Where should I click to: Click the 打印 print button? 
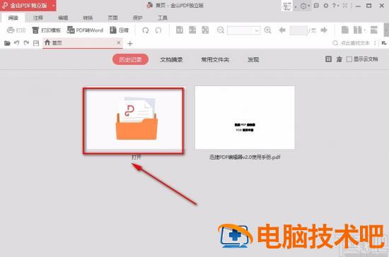click(16, 30)
